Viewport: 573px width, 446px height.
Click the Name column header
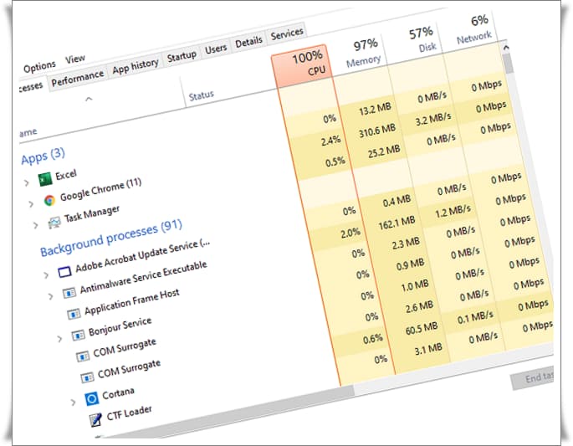[28, 132]
